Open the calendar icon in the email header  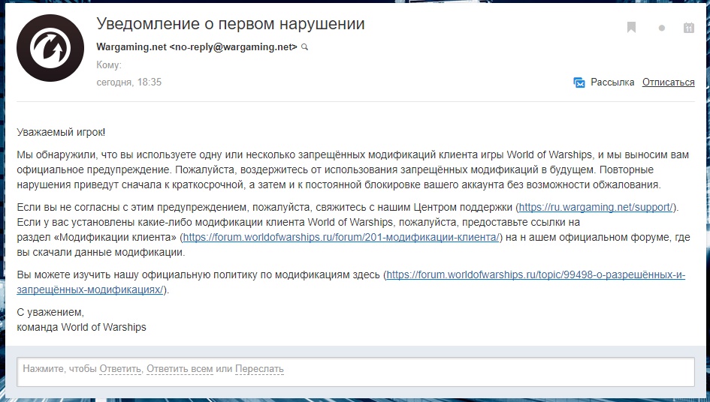coord(688,28)
